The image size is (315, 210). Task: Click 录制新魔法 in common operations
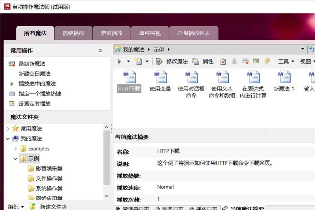pyautogui.click(x=32, y=64)
